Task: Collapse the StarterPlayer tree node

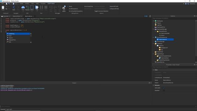Action: coord(153,54)
